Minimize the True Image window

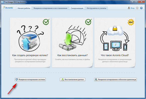(132, 2)
